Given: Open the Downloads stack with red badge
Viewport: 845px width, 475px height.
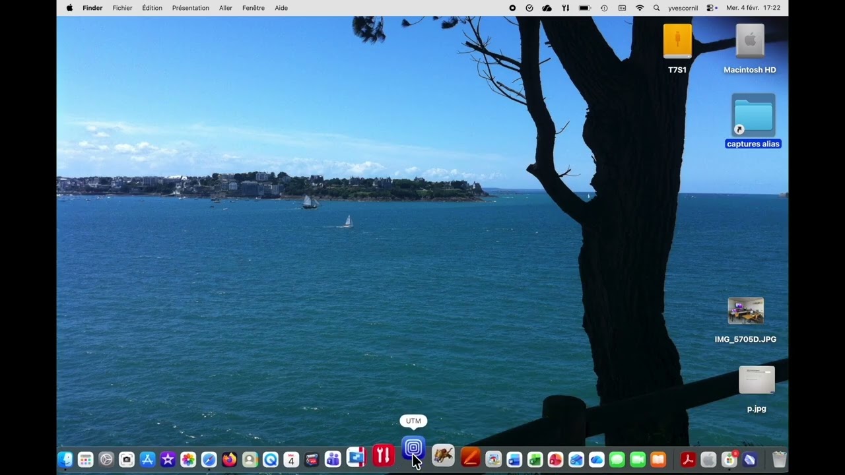Looking at the screenshot, I should click(729, 460).
